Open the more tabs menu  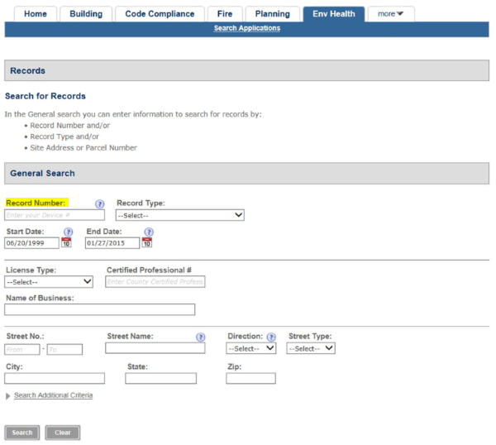390,14
